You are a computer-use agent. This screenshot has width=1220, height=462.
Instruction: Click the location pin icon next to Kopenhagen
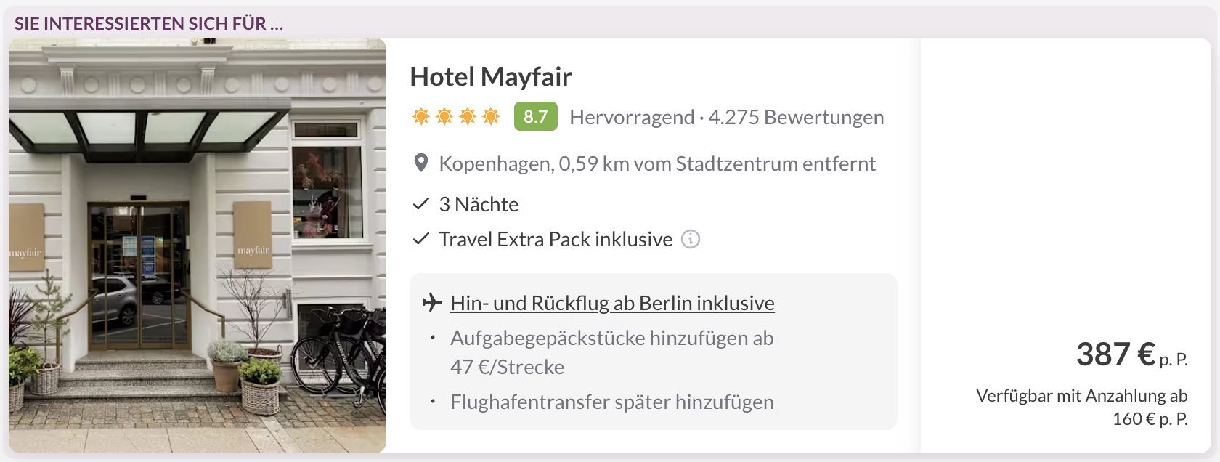[420, 163]
